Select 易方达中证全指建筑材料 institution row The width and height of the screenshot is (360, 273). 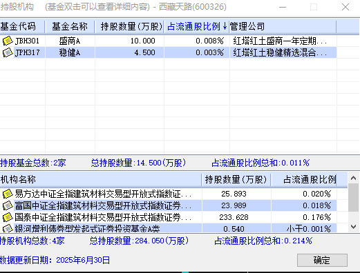[103, 194]
